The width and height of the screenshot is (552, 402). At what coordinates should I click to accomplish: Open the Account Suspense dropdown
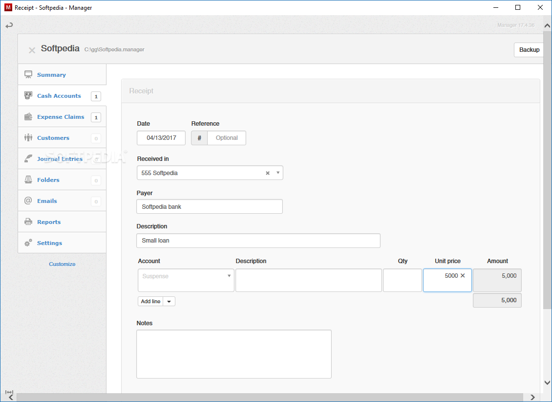click(186, 280)
